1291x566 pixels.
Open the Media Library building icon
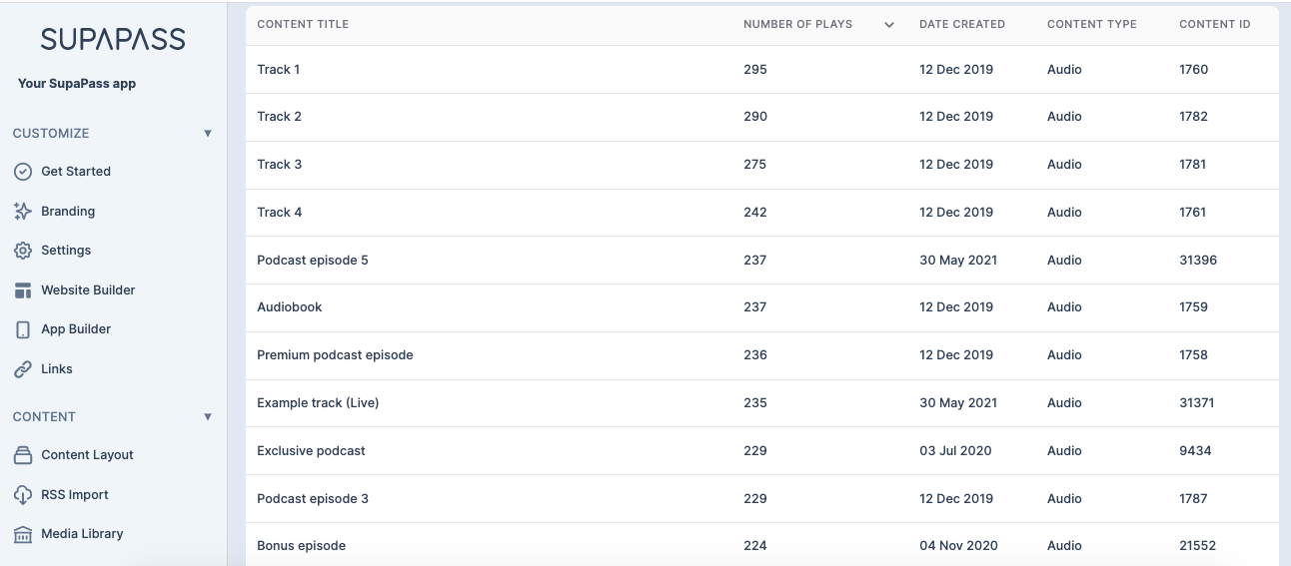point(22,534)
